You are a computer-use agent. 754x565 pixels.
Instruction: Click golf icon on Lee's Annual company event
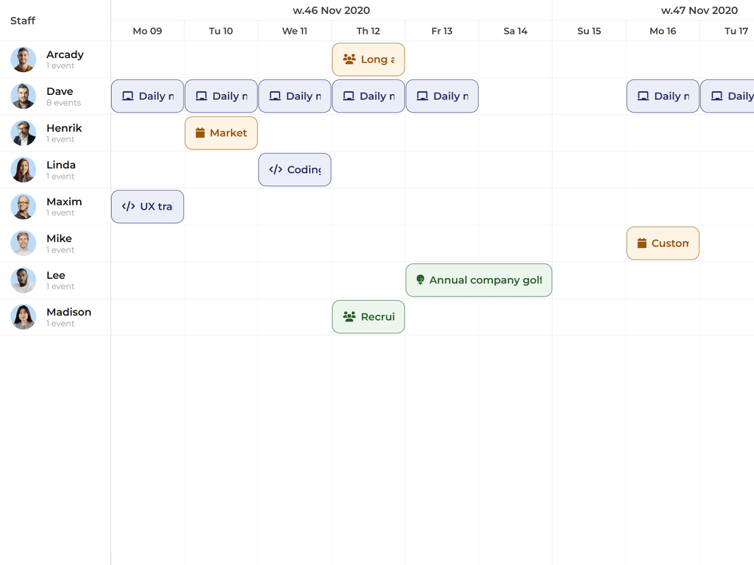tap(420, 280)
